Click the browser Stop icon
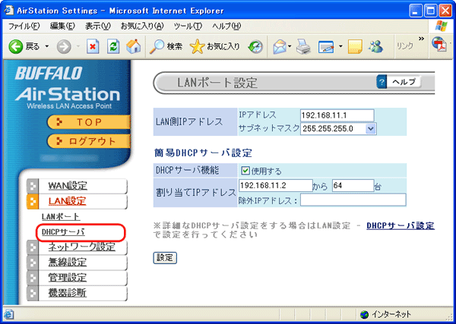 [92, 46]
